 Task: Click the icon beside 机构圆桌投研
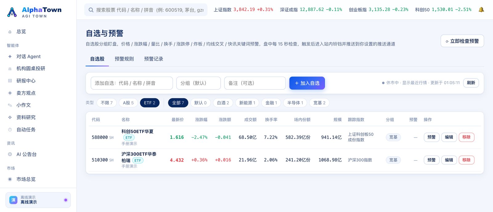(x=10, y=69)
